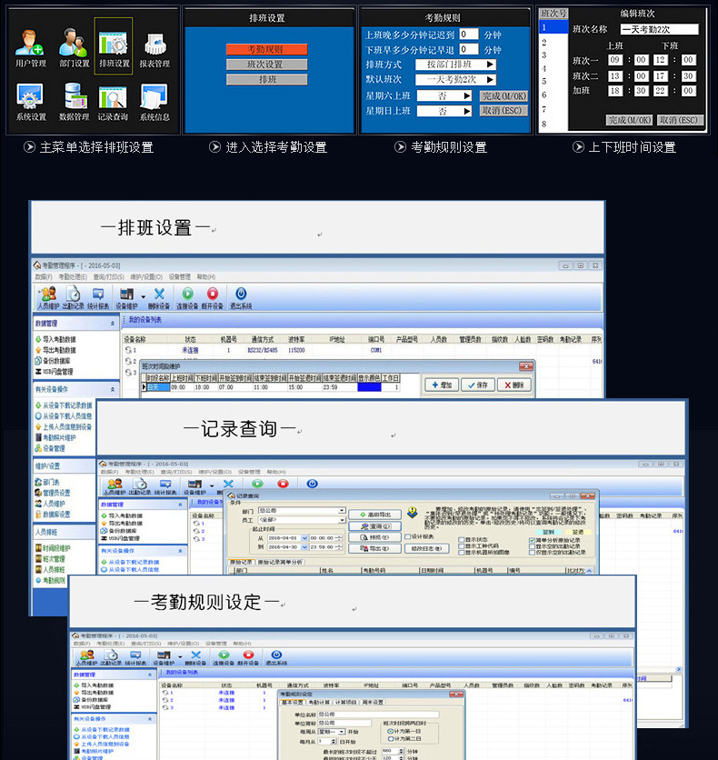This screenshot has width=718, height=760.
Task: Tick the 显示工种代码 checkbox
Action: pos(461,545)
